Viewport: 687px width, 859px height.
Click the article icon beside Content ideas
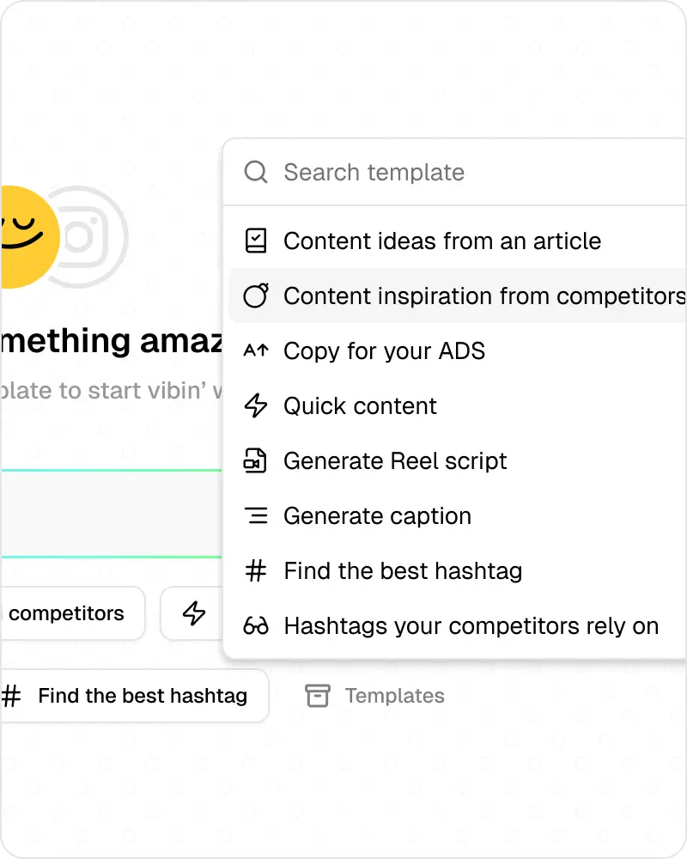click(x=256, y=241)
